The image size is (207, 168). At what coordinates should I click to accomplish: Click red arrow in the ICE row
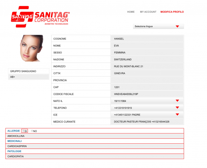point(177,115)
